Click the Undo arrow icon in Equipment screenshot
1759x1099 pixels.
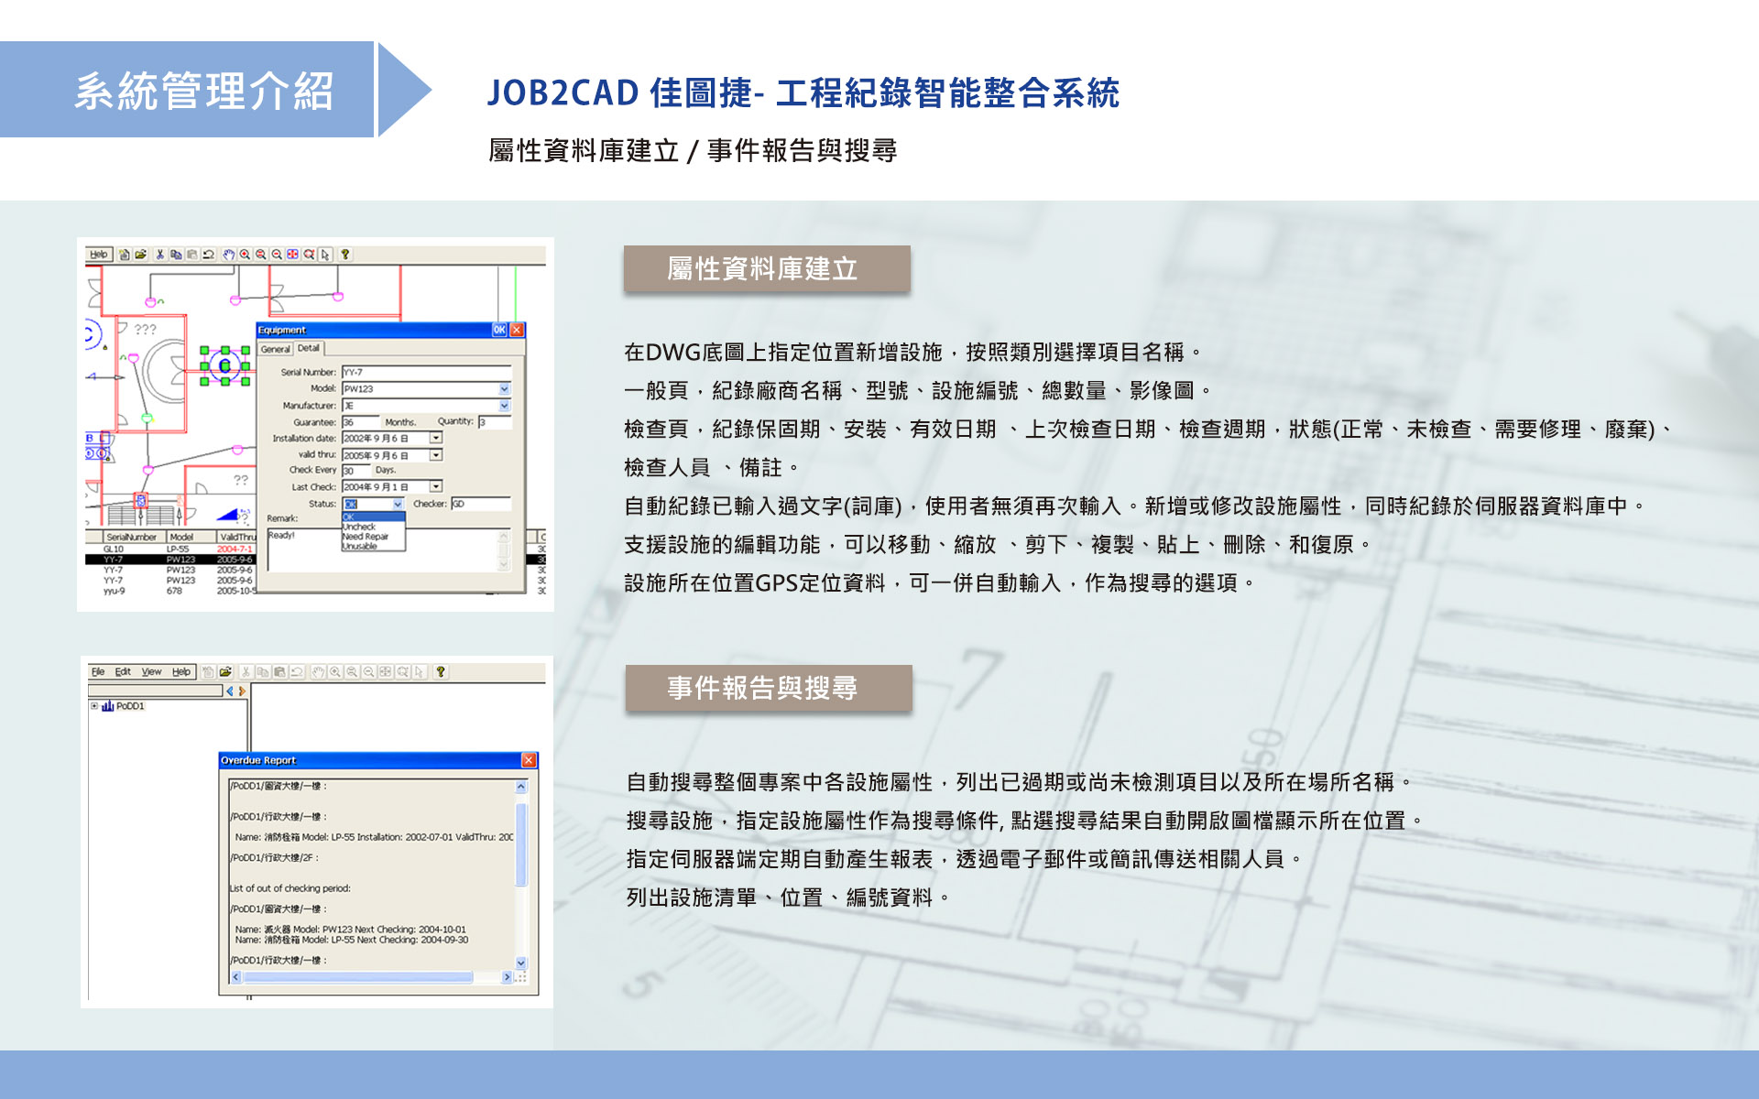pyautogui.click(x=209, y=255)
